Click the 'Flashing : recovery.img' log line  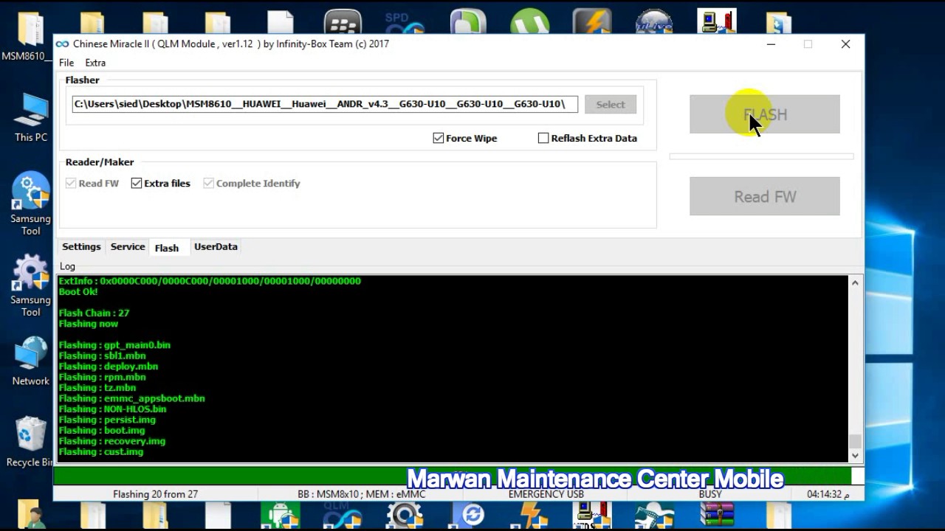[112, 441]
